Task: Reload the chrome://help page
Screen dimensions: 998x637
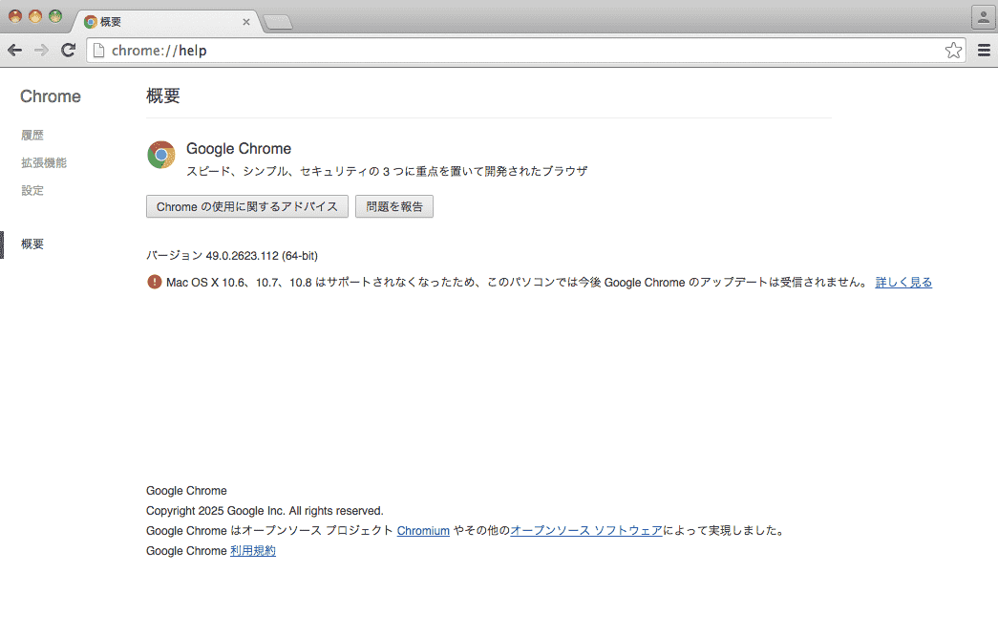Action: 68,51
